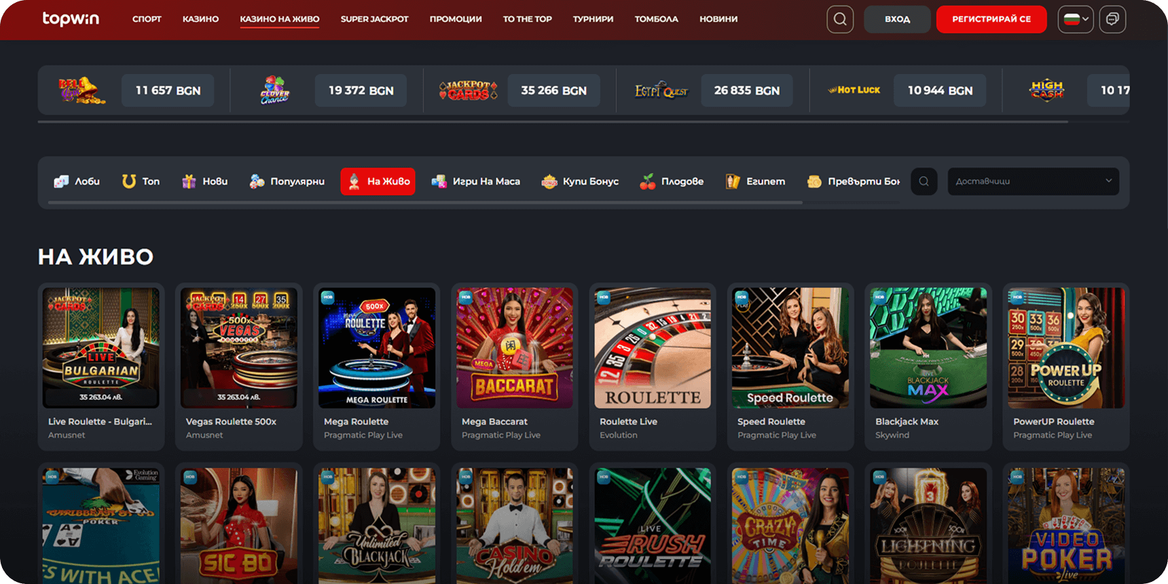Click the ВХОД login button
This screenshot has height=584, width=1168.
(x=897, y=19)
